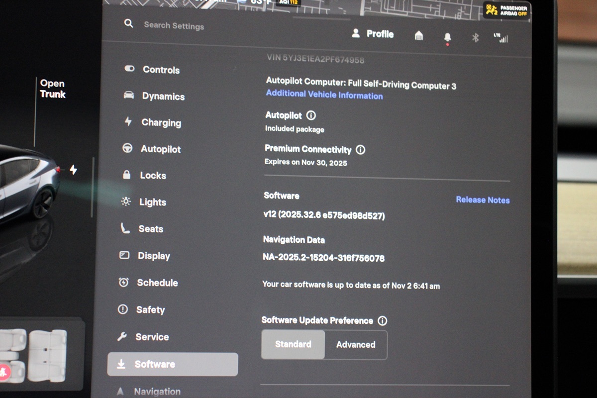Select the Advanced update preference
Screen dimensions: 597x398
point(356,345)
